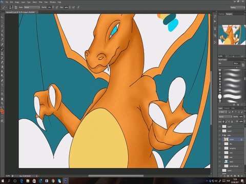Open the Image menu

tap(17, 2)
